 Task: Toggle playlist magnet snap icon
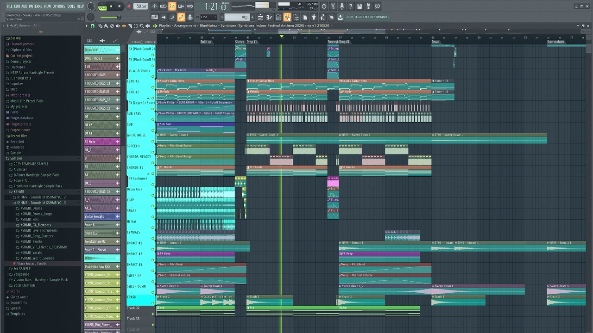[92, 26]
